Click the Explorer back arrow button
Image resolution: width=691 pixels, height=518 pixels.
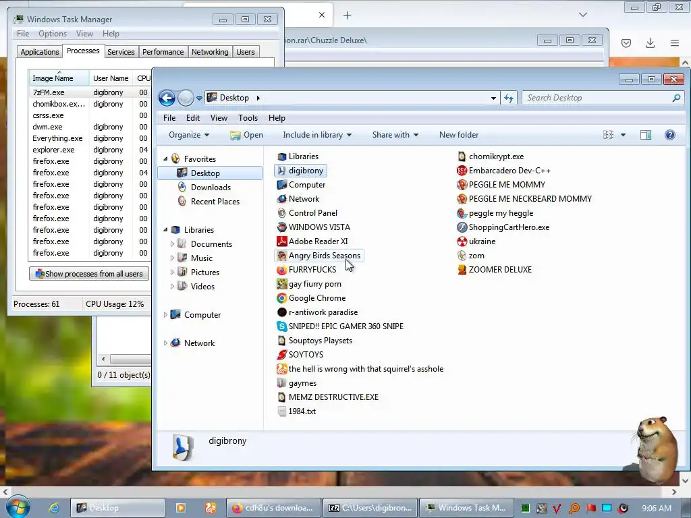point(167,98)
